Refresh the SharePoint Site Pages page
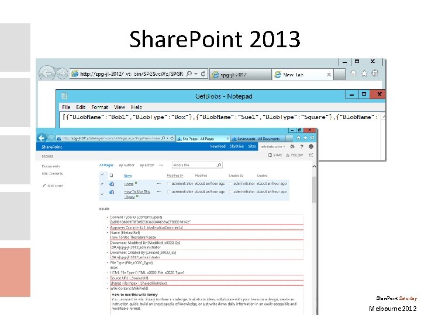 (x=172, y=138)
